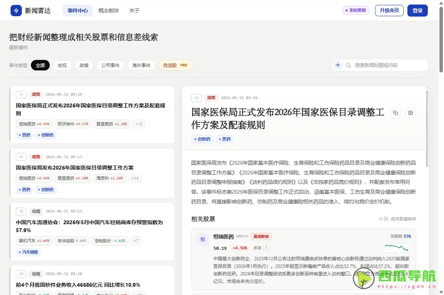Expand +7 more stocks in car news
Image resolution: width=444 pixels, height=295 pixels.
coord(136,241)
